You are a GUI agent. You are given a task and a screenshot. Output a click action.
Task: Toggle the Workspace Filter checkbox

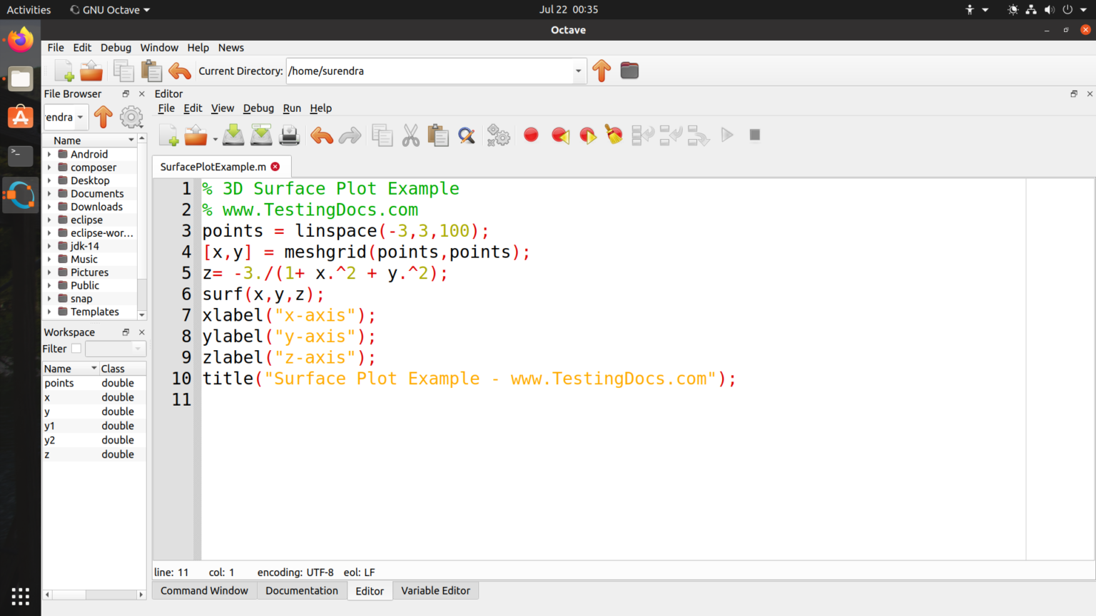pos(76,349)
